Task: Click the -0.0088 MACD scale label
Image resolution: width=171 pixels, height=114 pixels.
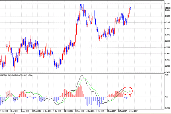Action: click(x=167, y=108)
